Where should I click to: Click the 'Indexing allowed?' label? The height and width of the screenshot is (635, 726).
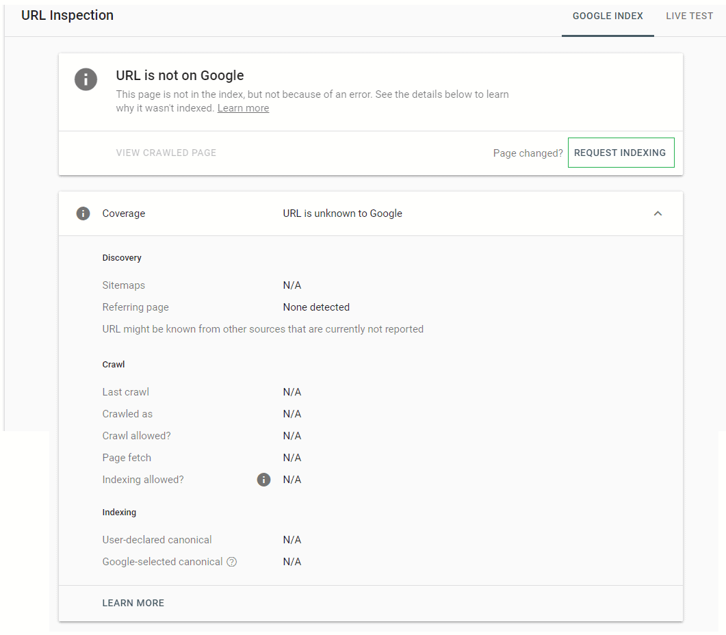pyautogui.click(x=143, y=480)
